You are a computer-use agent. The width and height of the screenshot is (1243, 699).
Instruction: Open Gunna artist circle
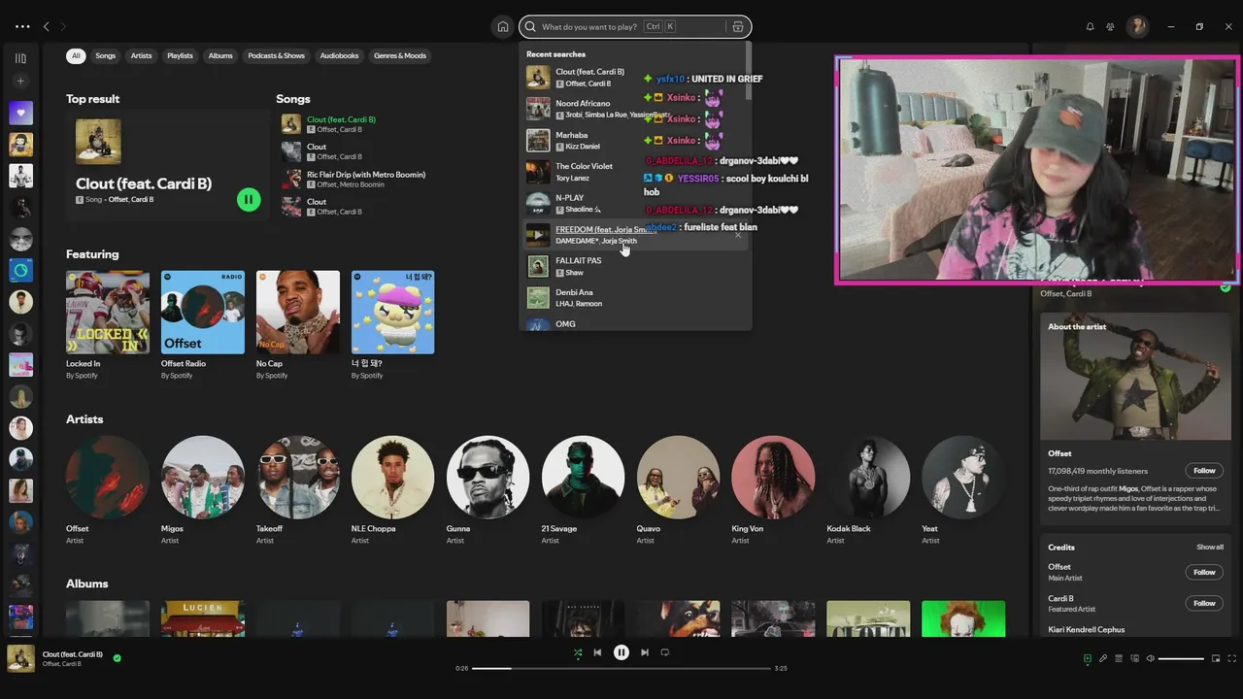[x=488, y=477]
